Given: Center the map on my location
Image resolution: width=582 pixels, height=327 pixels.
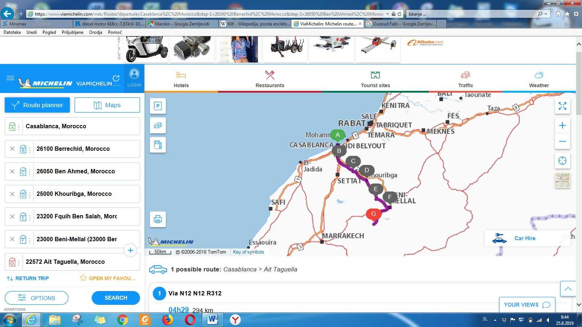Looking at the screenshot, I should coord(562,161).
